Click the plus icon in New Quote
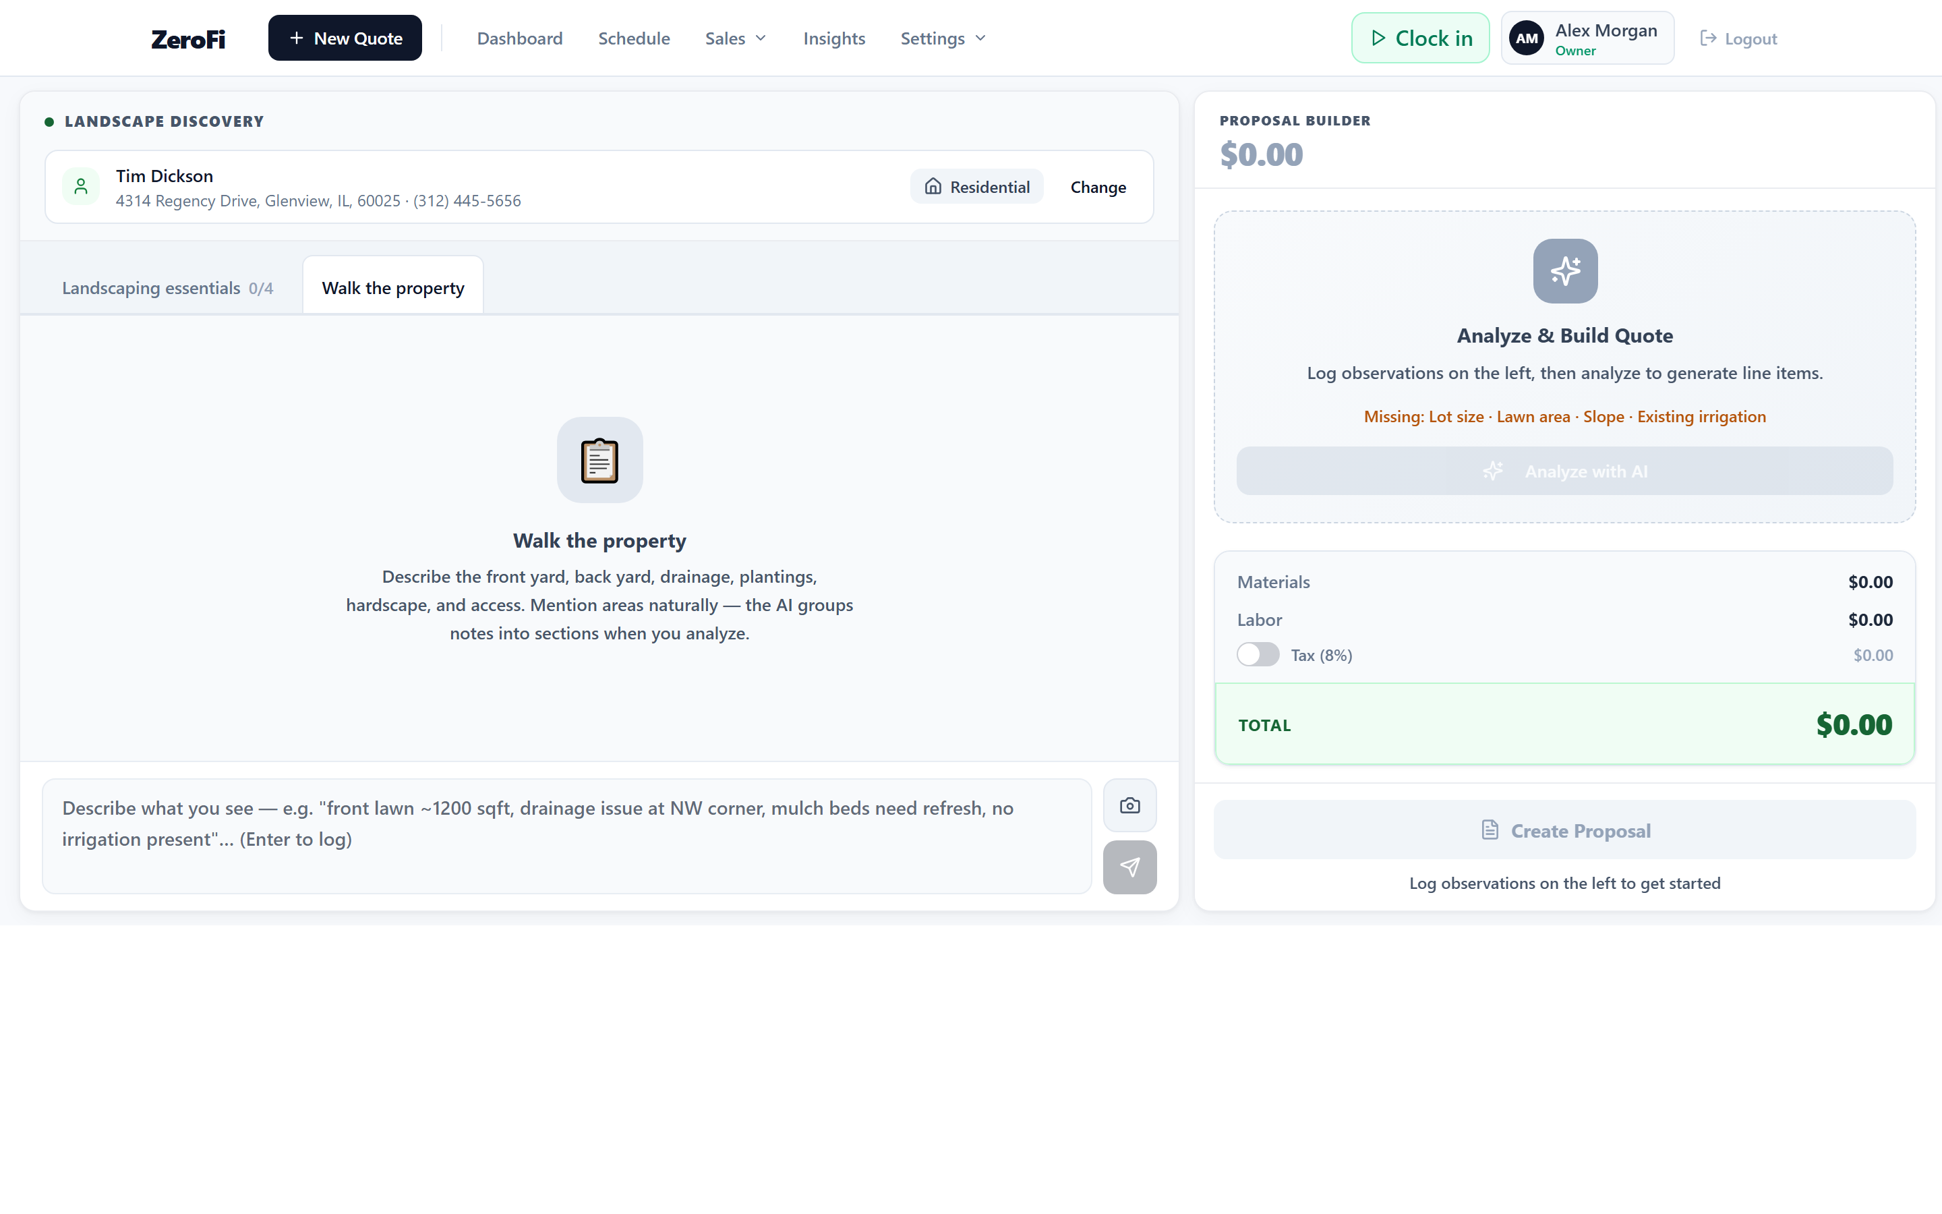Viewport: 1942px width, 1214px height. [x=296, y=38]
